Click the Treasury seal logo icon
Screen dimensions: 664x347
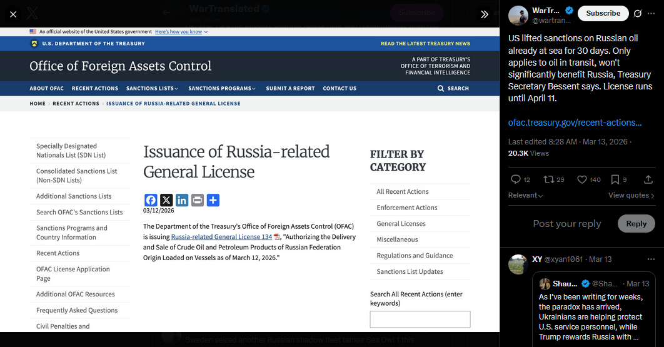pyautogui.click(x=34, y=44)
